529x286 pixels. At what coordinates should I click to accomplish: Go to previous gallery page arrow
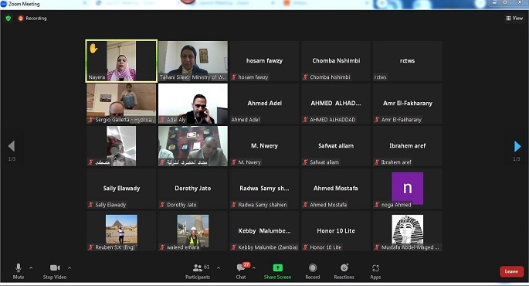point(11,146)
